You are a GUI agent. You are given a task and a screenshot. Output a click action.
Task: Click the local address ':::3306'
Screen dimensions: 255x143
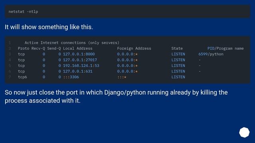tap(71, 77)
